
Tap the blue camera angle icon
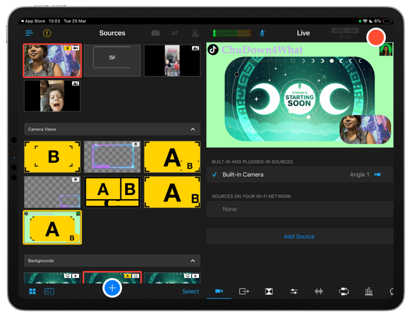click(378, 175)
